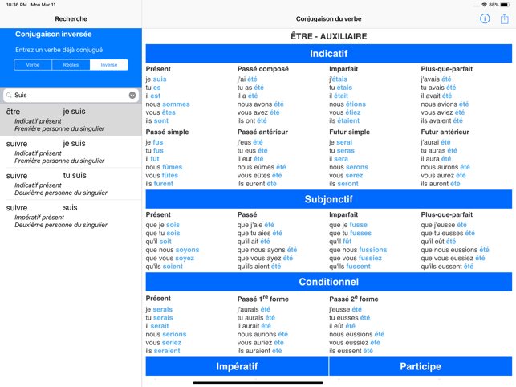Click 'nous serions' in Conditionnel Présent
Screen dimensions: 516x387
[x=166, y=334]
